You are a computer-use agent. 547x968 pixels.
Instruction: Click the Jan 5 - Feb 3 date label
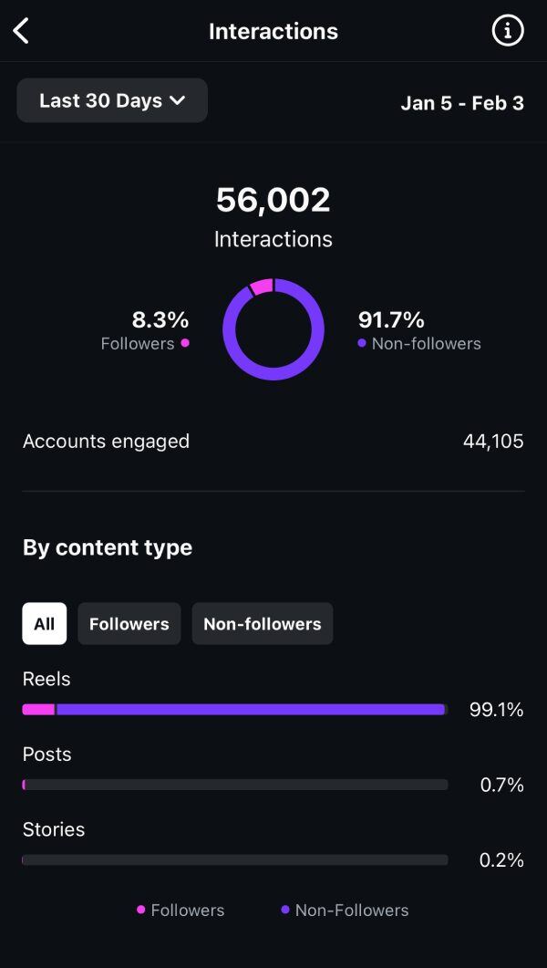[x=462, y=102]
